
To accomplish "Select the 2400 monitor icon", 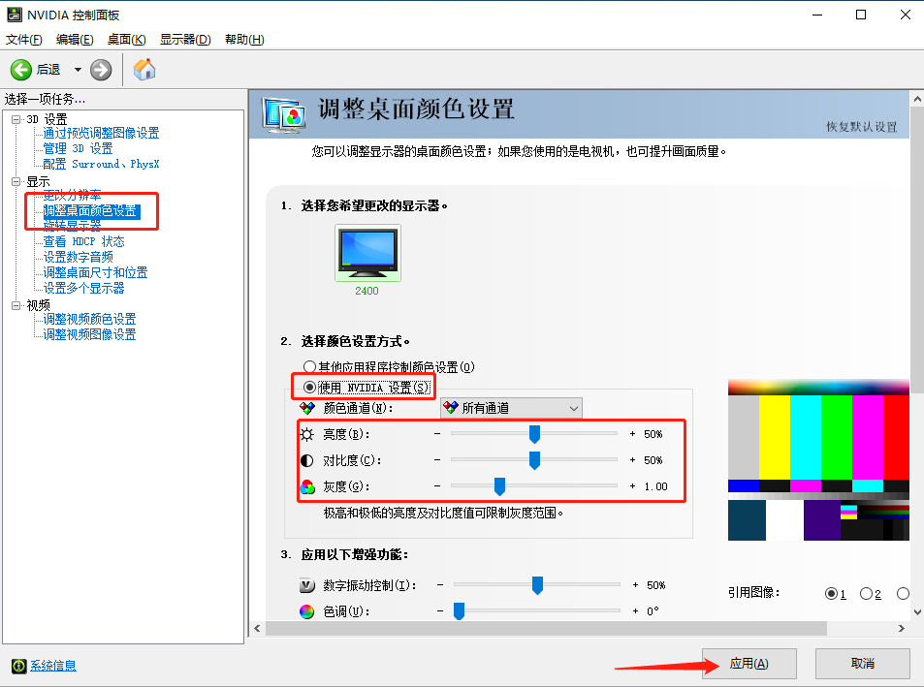I will [x=366, y=252].
